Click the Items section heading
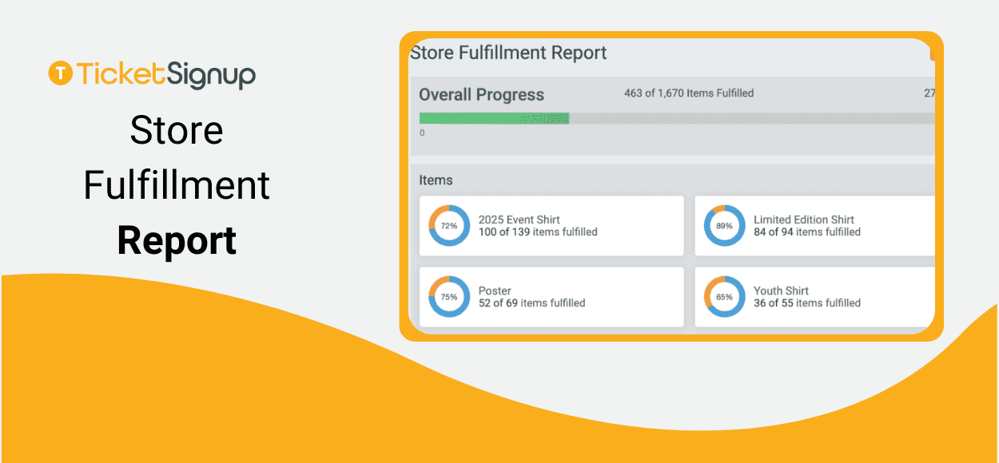This screenshot has height=463, width=999. [x=436, y=180]
